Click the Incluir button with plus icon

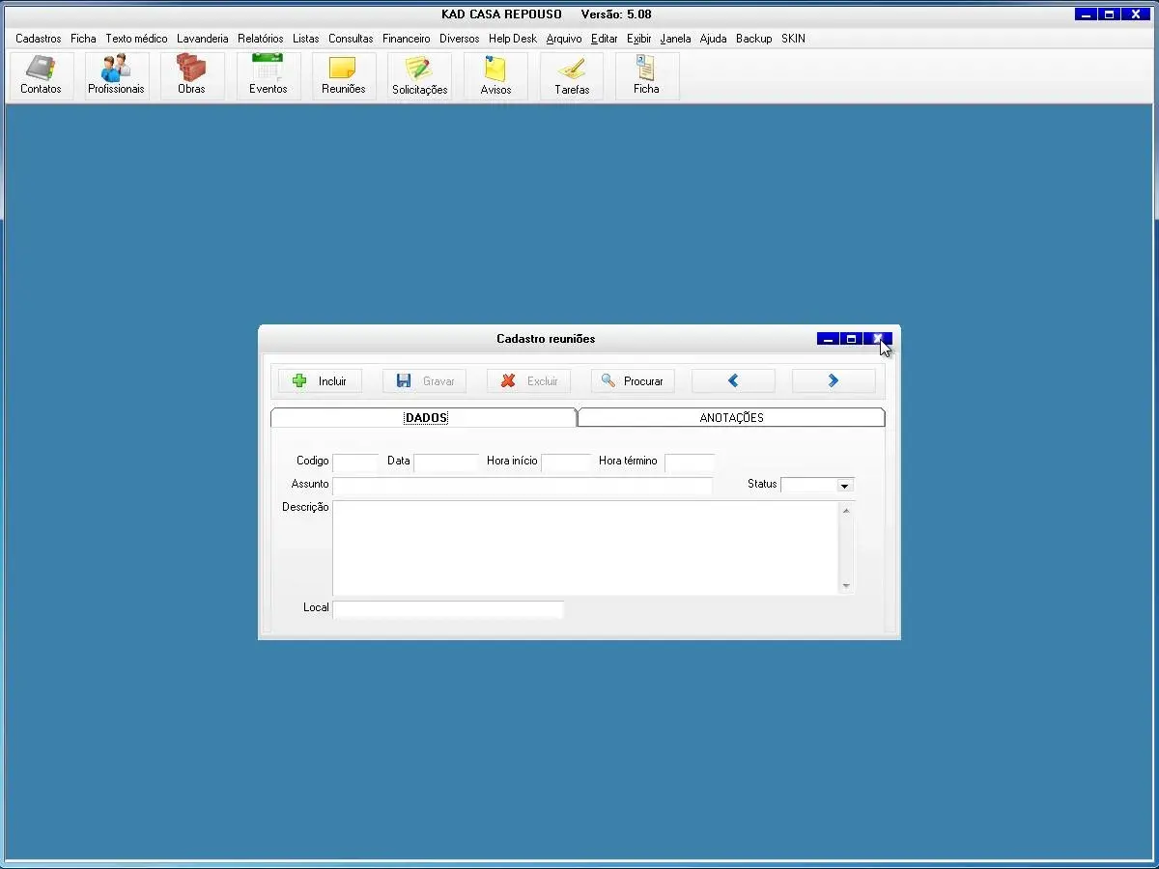[x=320, y=381]
